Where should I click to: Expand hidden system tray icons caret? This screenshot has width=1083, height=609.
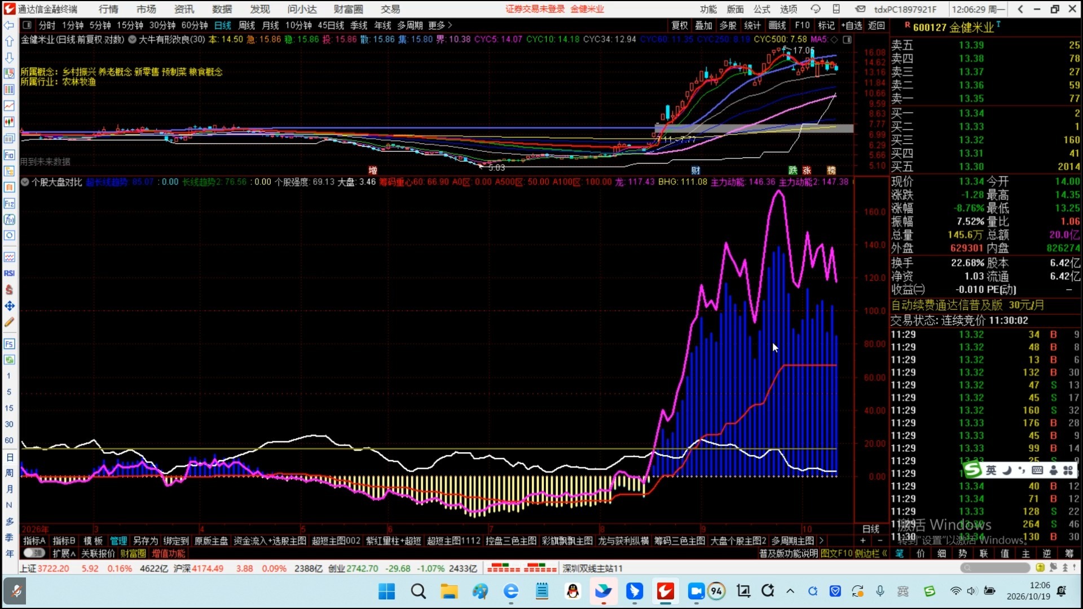coord(790,591)
